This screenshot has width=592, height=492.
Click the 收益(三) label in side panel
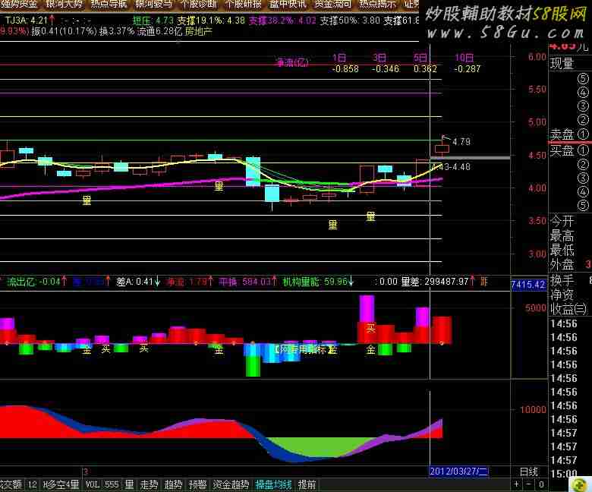pos(568,309)
